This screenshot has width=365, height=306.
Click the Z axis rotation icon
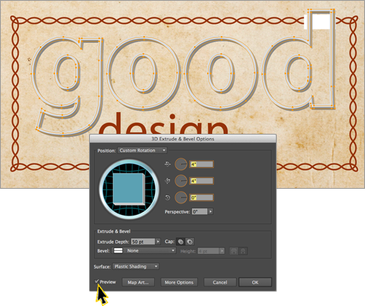pos(167,197)
